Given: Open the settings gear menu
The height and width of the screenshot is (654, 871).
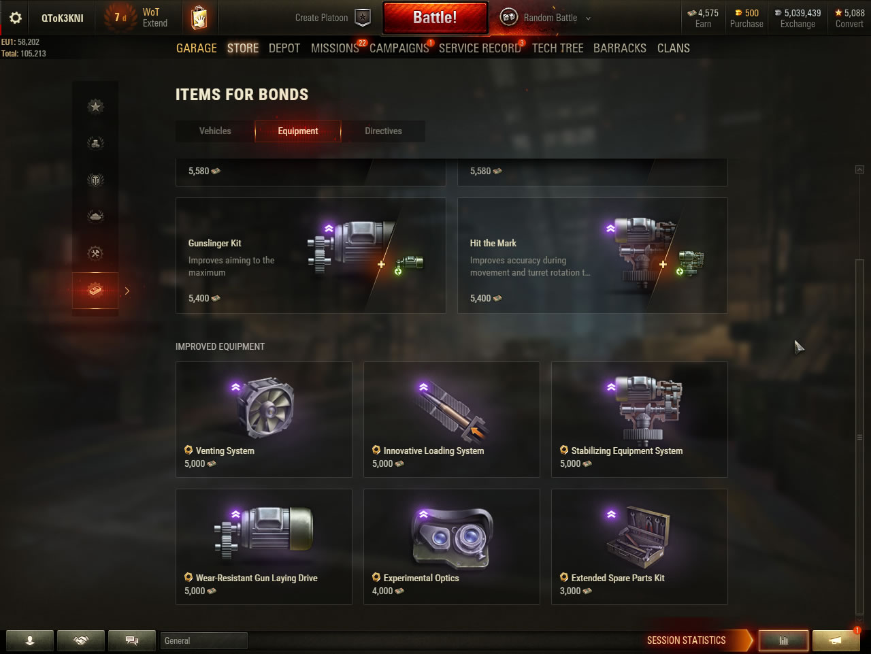Looking at the screenshot, I should (15, 18).
